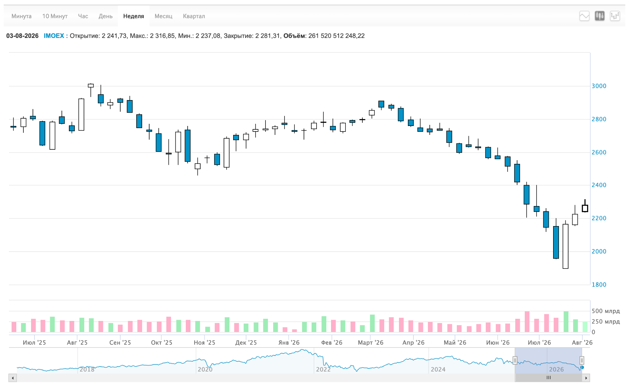Screen dimensions: 630x389
Task: Click the date 03-08-2026
Action: (x=22, y=36)
